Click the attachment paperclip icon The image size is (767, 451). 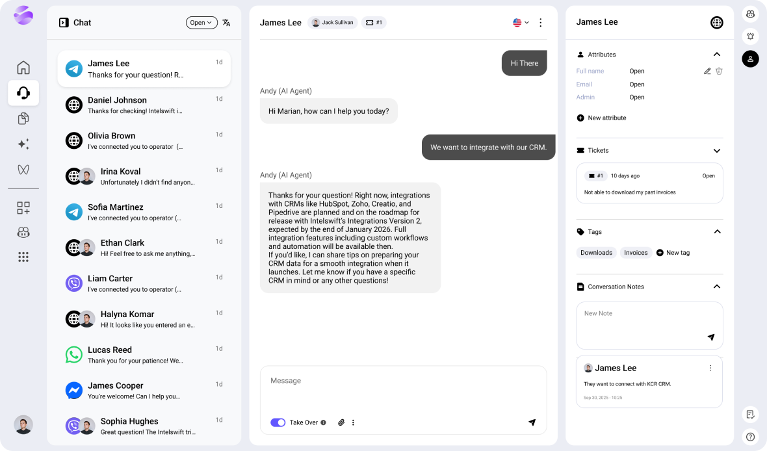tap(341, 422)
